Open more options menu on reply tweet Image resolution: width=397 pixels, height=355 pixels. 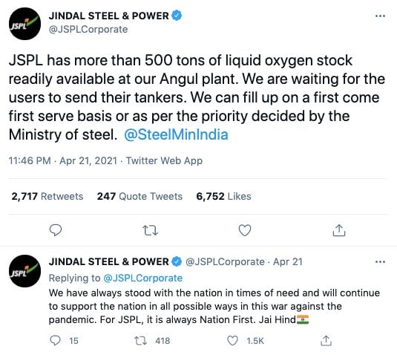pos(380,261)
